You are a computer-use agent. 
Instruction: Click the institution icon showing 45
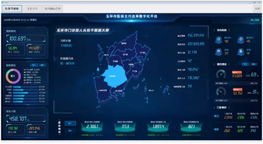coord(240,40)
